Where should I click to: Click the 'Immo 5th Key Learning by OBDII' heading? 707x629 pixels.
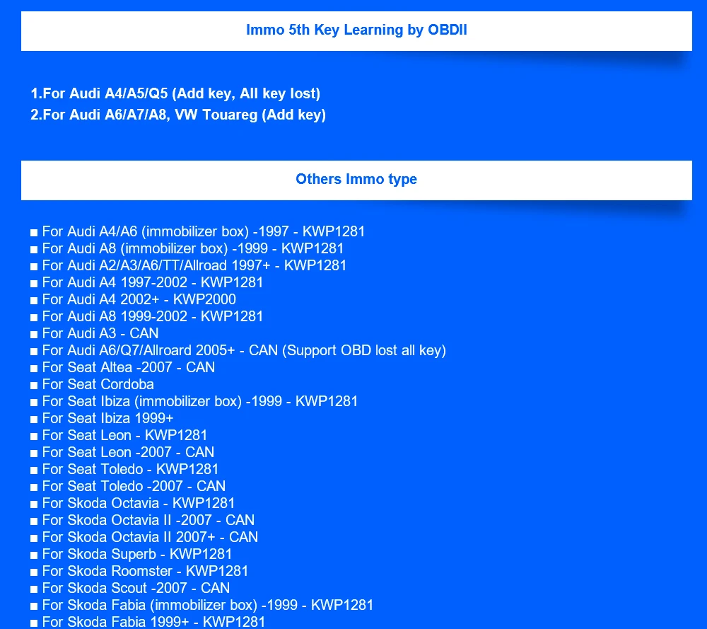pos(356,30)
